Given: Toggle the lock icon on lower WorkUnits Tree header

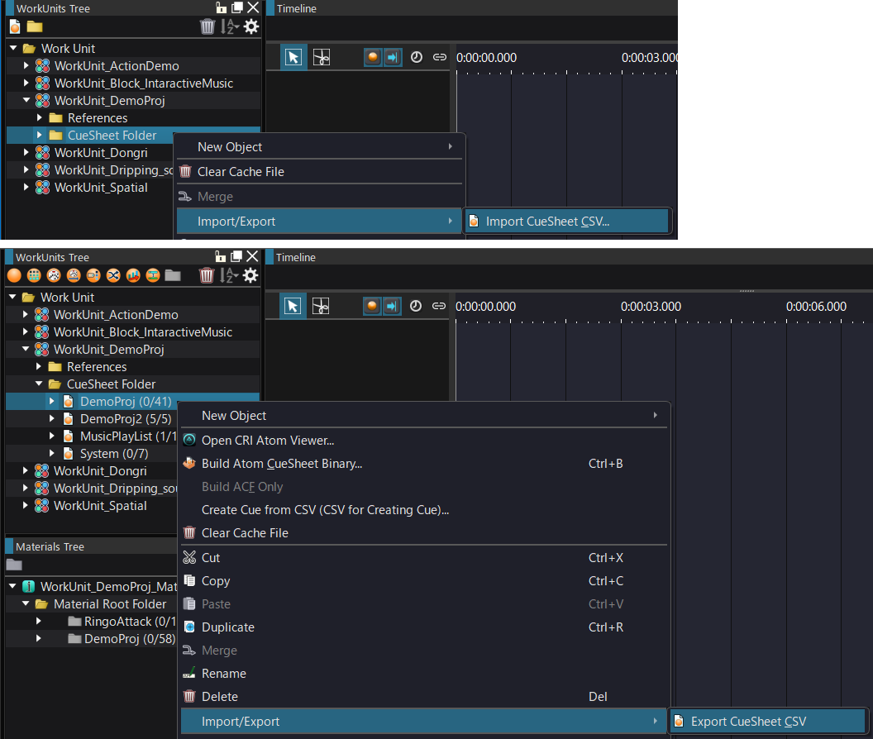Looking at the screenshot, I should [221, 256].
